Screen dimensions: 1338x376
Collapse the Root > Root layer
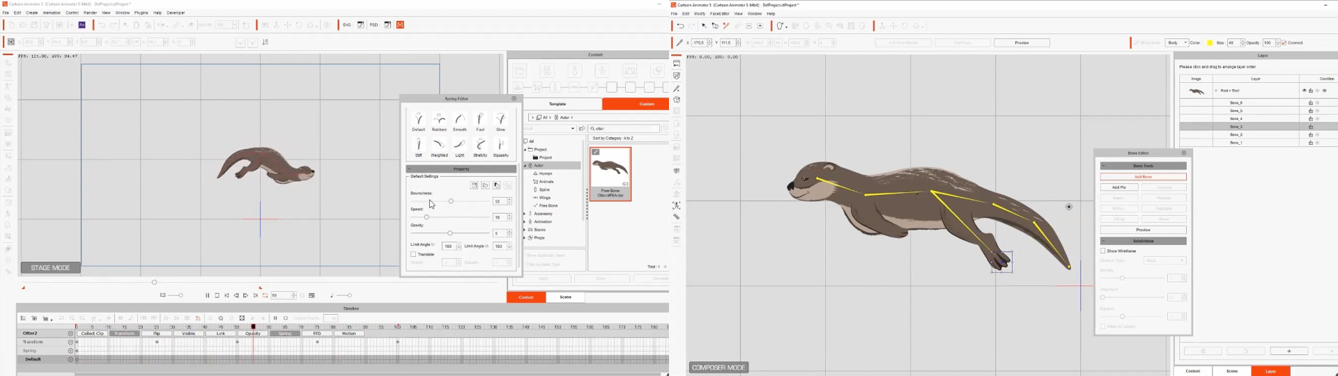pos(1216,91)
